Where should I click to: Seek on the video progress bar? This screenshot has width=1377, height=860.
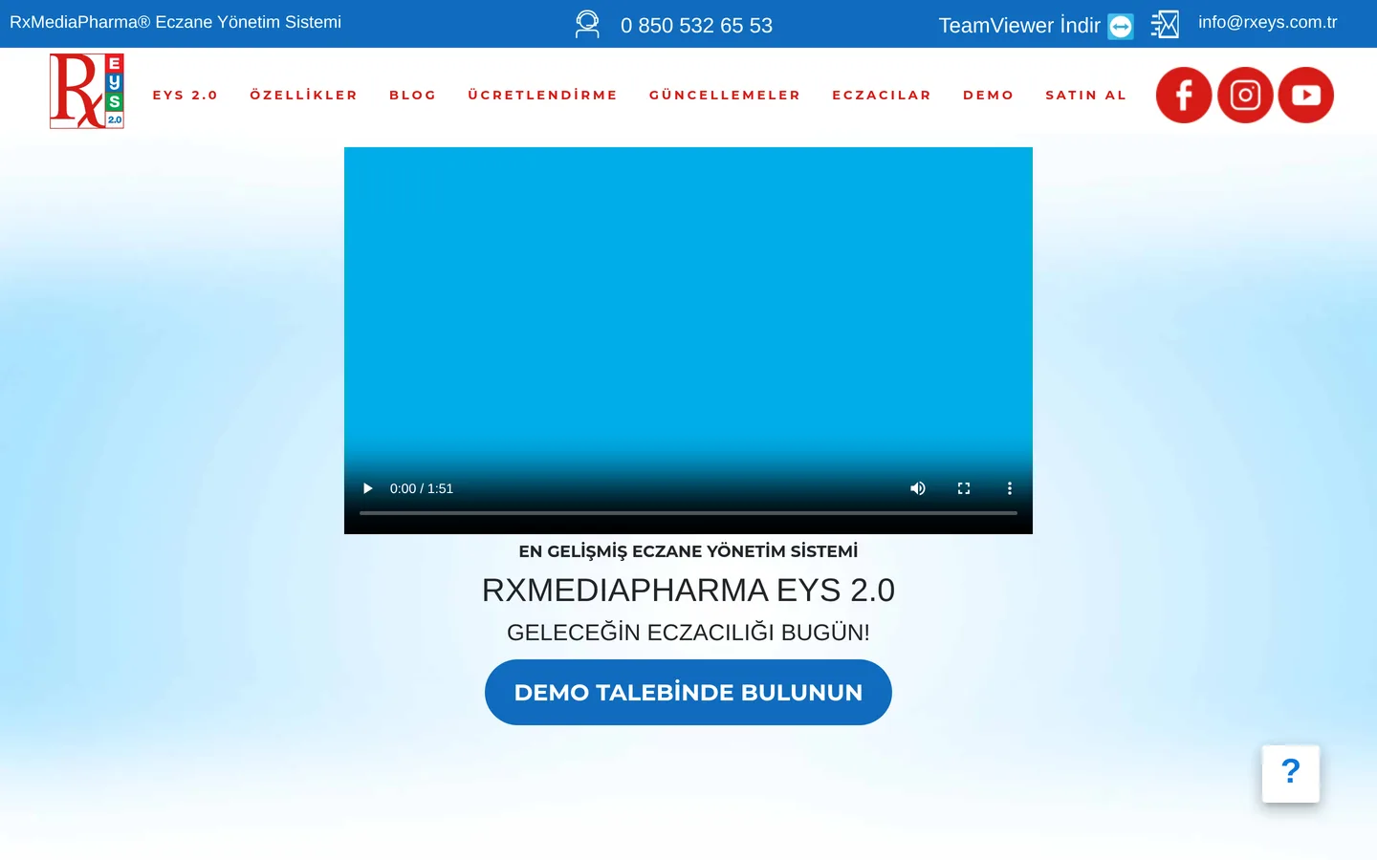point(688,513)
